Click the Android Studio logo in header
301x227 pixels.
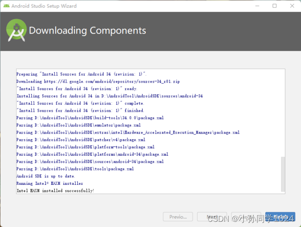coord(17,30)
